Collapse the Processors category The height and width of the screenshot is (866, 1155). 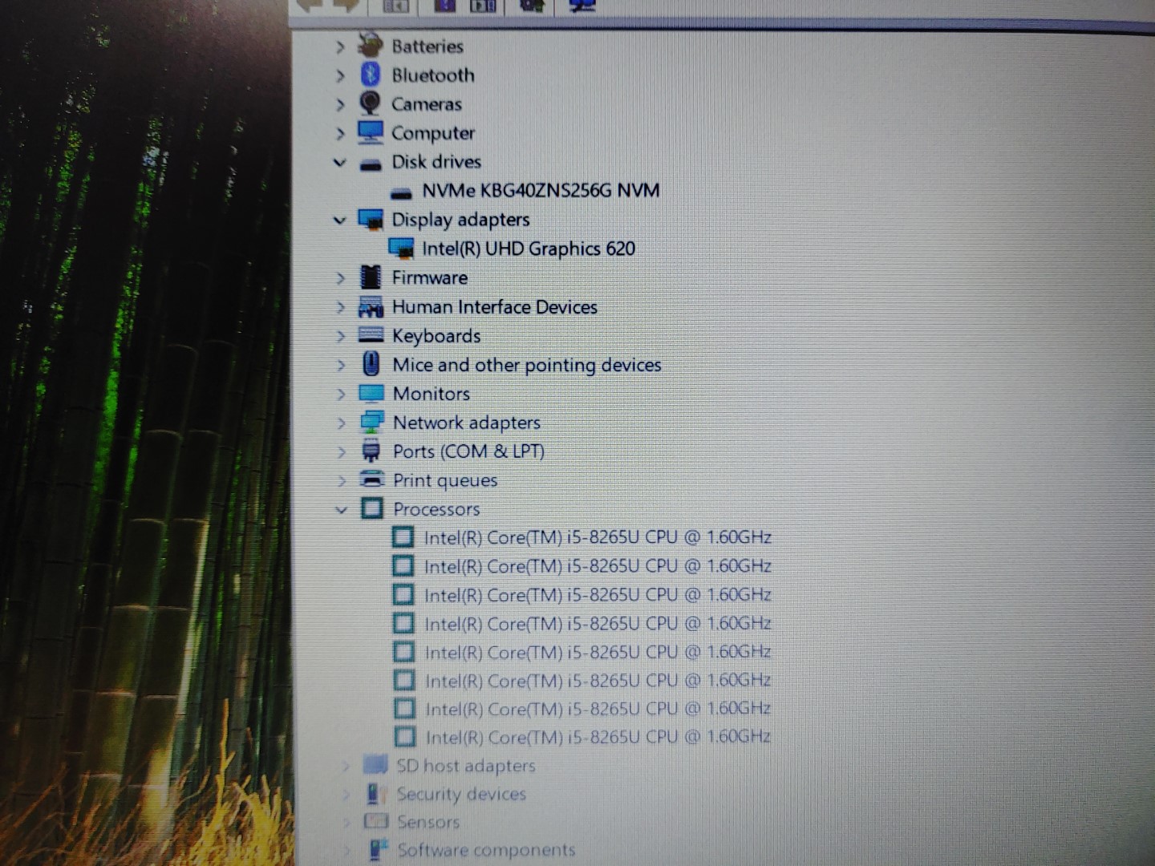point(342,509)
